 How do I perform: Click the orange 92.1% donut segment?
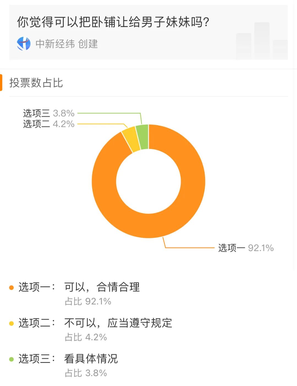[x=176, y=218]
